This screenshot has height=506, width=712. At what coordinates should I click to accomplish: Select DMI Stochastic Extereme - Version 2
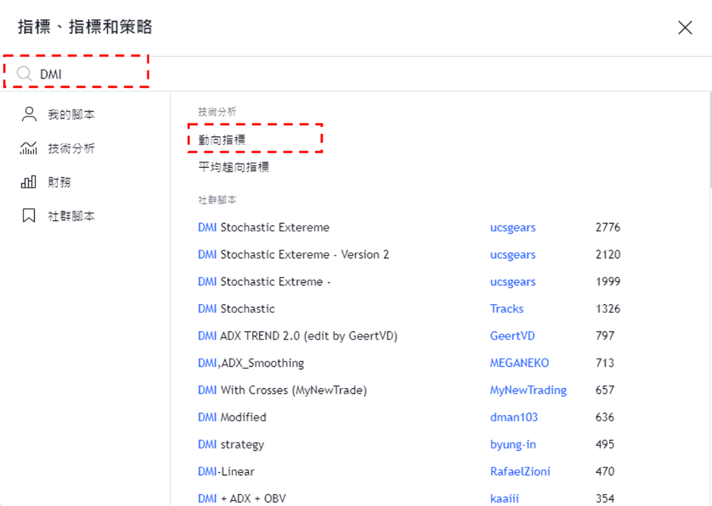(x=293, y=255)
